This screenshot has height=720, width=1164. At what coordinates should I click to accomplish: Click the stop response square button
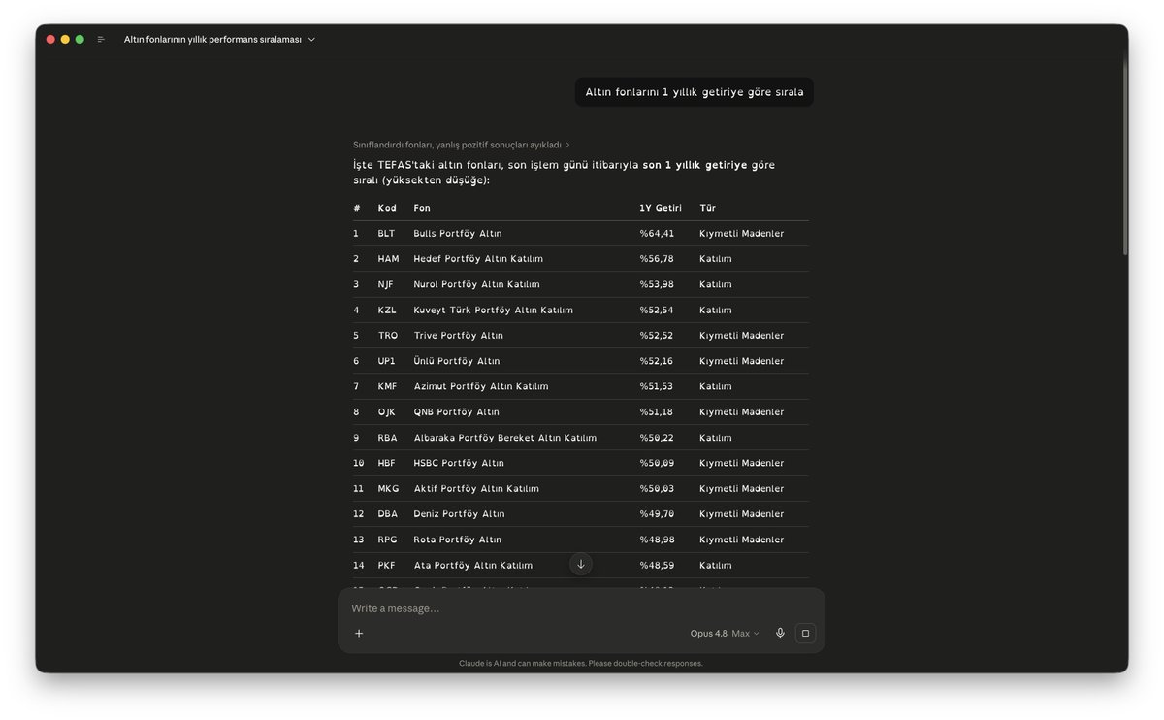tap(805, 634)
